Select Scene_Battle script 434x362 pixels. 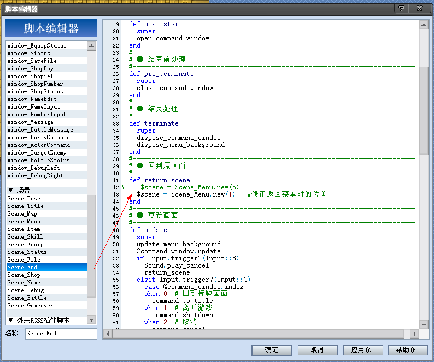46,298
